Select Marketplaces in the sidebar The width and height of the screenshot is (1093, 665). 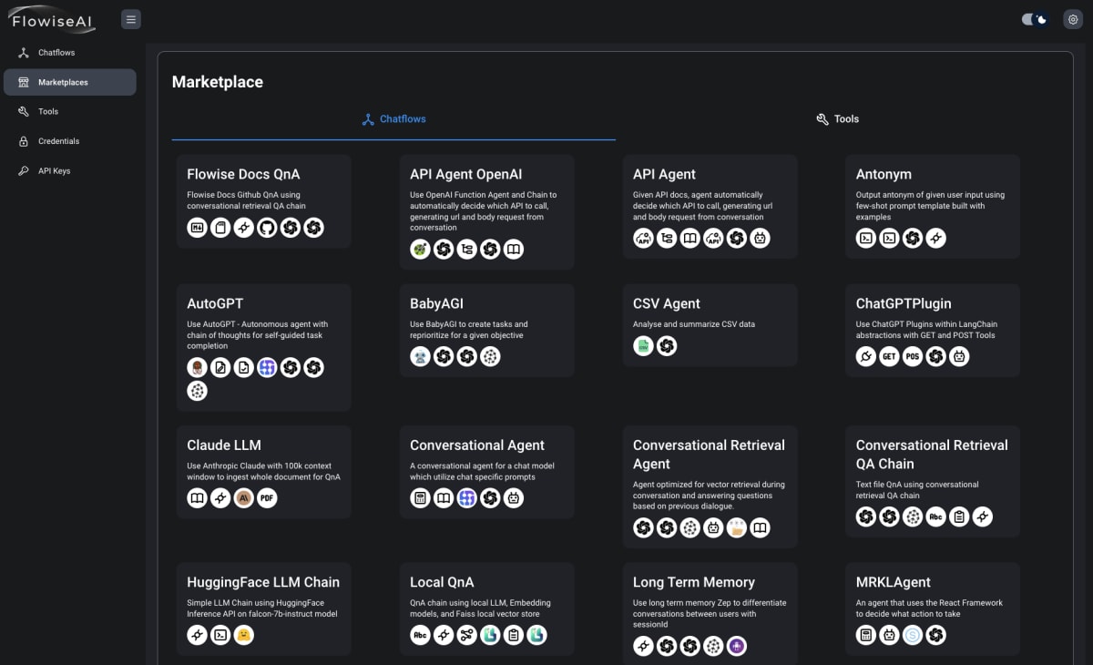[x=70, y=82]
